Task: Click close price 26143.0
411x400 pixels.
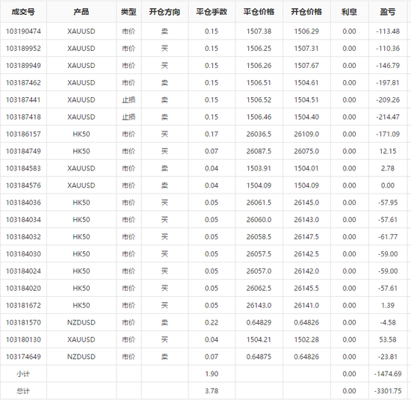Action: coord(259,305)
